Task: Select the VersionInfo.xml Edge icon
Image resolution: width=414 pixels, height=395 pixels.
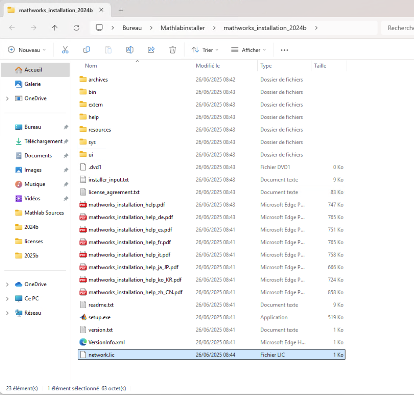Action: tap(83, 342)
